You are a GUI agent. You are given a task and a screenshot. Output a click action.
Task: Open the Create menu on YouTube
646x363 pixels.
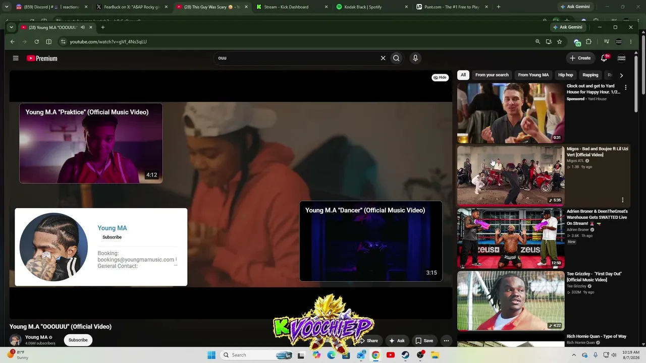(x=580, y=58)
